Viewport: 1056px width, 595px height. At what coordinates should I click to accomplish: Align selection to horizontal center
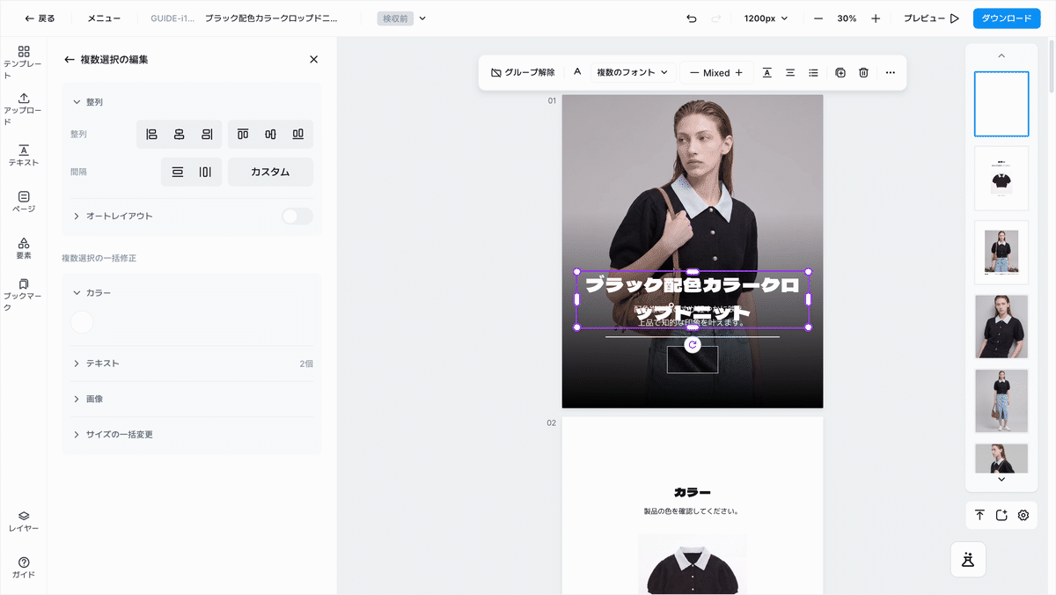[x=180, y=134]
